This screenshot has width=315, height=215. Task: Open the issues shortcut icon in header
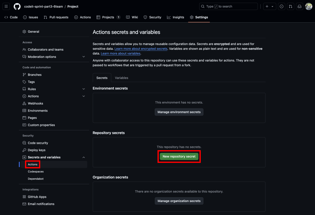pos(281,6)
